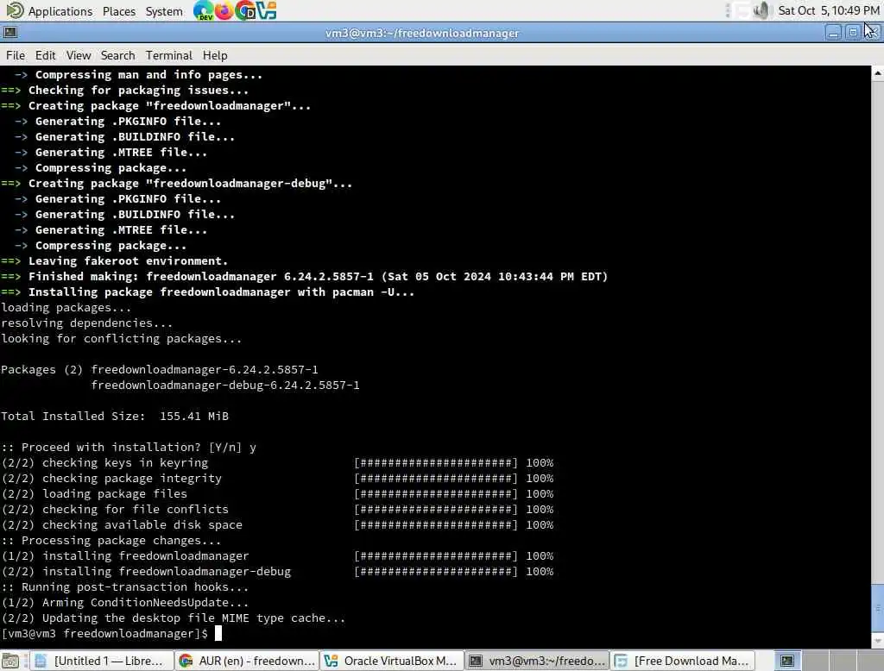The height and width of the screenshot is (671, 884).
Task: Click the terminal scrollbar down arrow
Action: click(878, 641)
